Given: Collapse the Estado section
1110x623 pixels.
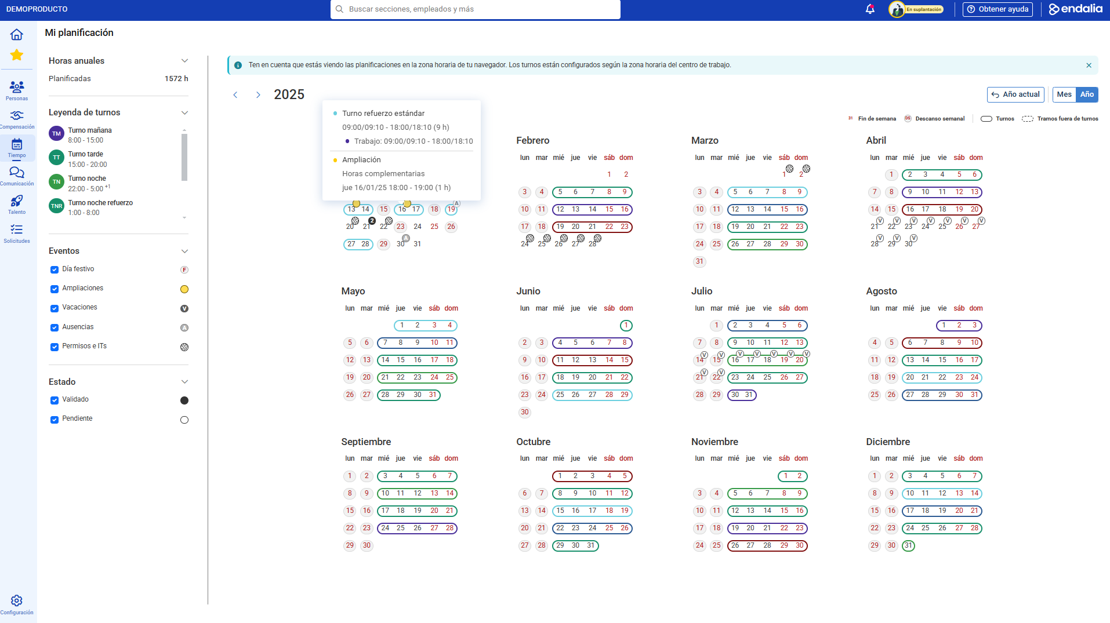Looking at the screenshot, I should (184, 382).
